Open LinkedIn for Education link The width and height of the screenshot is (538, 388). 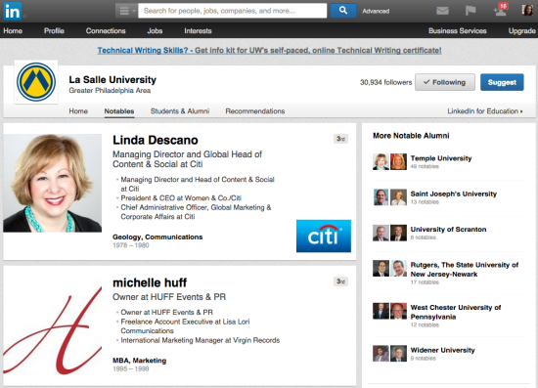(x=485, y=111)
